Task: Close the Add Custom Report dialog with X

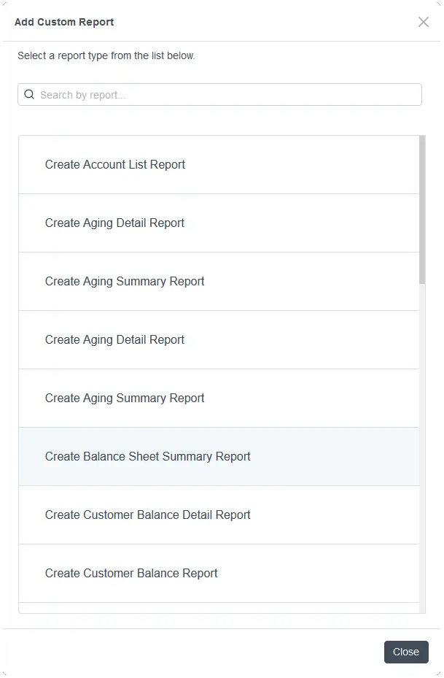Action: 424,22
